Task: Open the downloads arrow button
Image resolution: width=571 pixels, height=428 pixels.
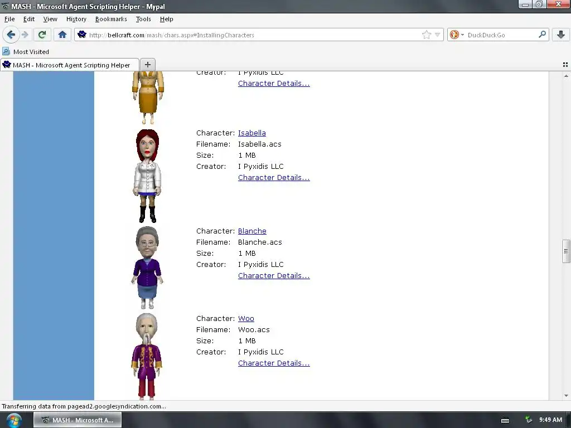Action: pyautogui.click(x=561, y=35)
